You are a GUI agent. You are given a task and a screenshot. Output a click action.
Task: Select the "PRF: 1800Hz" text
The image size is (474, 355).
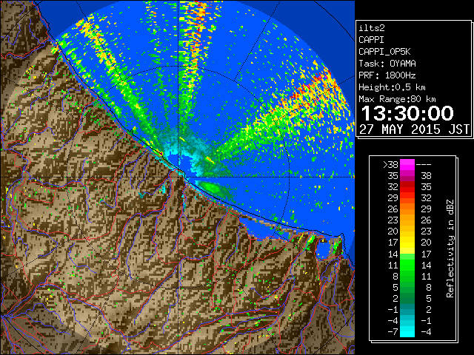coord(387,75)
